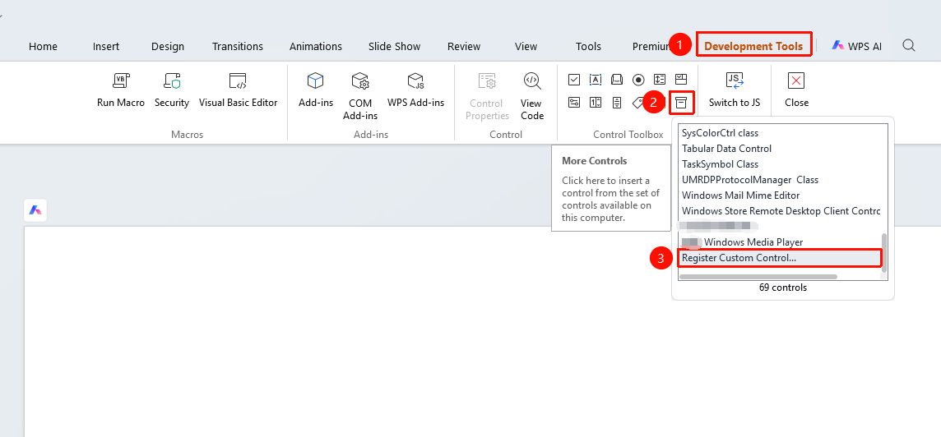Insert a Check Box control
The height and width of the screenshot is (437, 941).
click(574, 79)
